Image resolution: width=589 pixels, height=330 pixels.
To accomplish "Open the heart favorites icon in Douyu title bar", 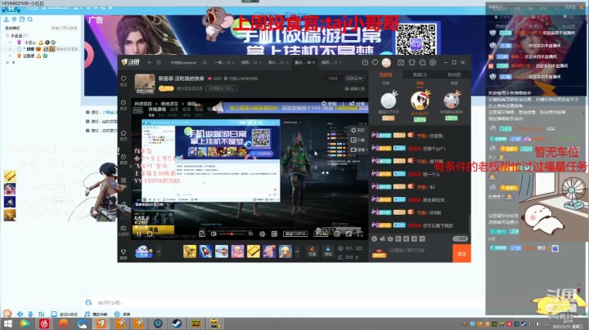I will pyautogui.click(x=375, y=63).
